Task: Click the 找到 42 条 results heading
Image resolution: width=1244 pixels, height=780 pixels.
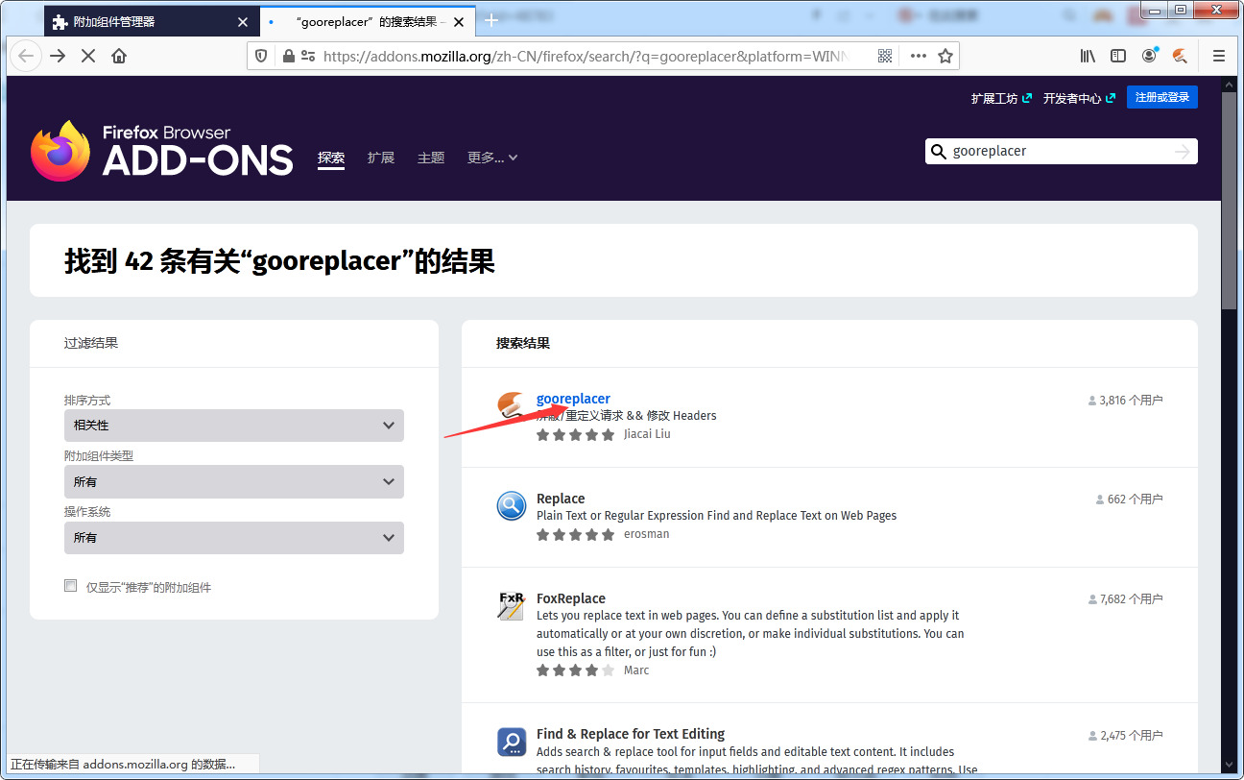Action: (279, 261)
